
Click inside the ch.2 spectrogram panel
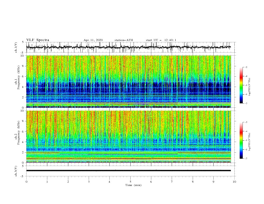click(128, 137)
